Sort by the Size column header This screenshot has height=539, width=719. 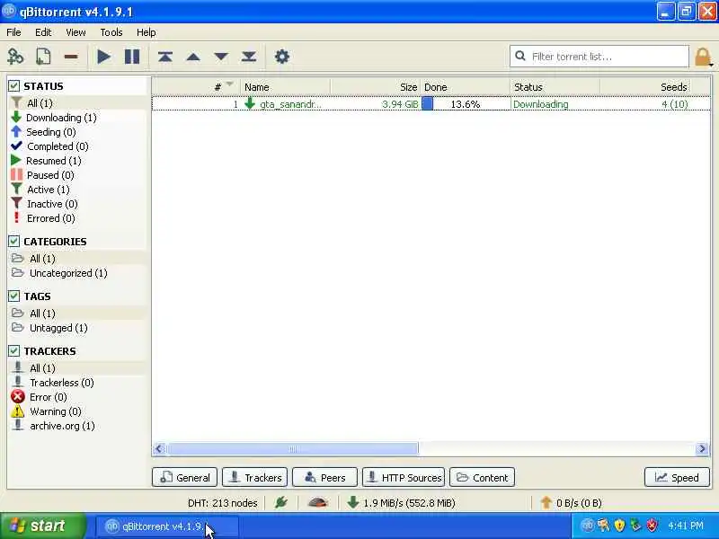(375, 86)
